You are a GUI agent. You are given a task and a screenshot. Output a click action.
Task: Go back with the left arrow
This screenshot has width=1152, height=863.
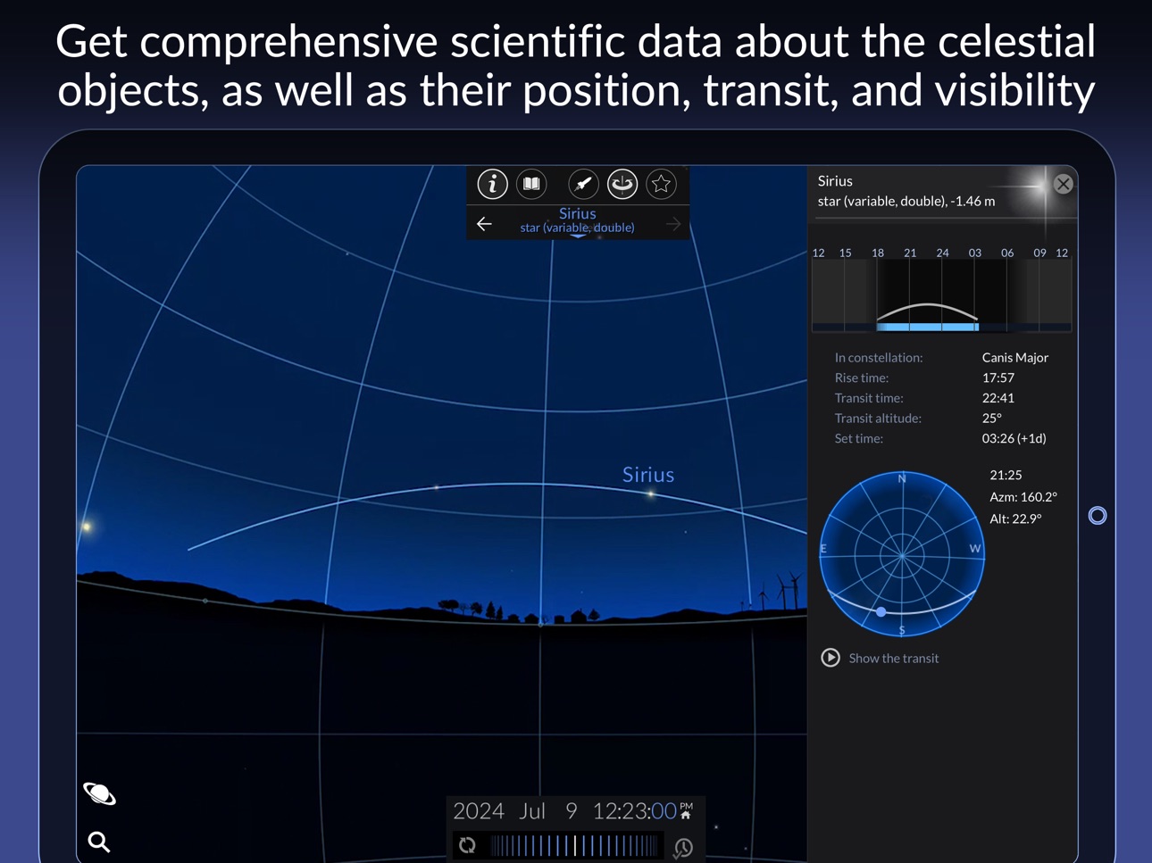[x=484, y=224]
